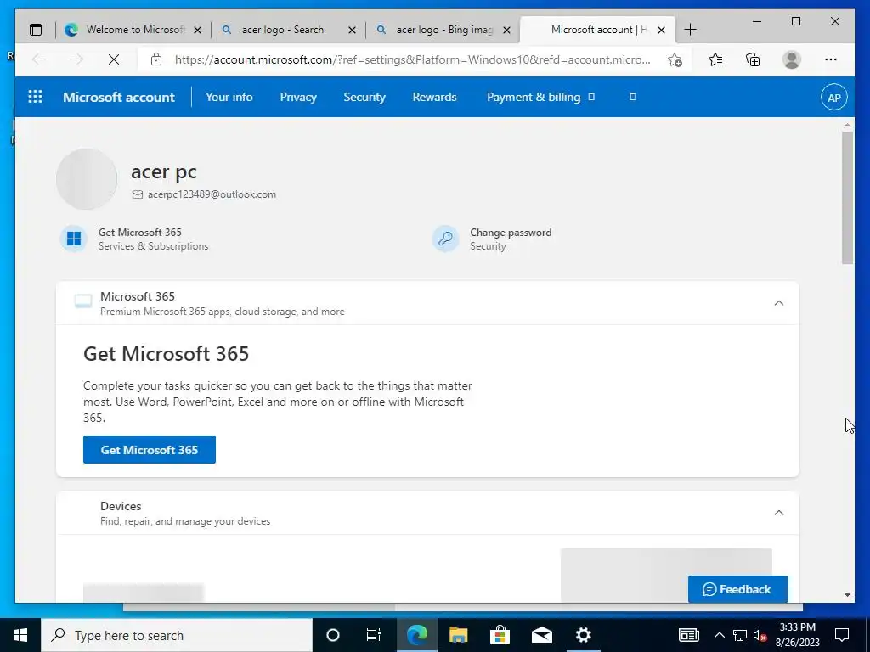The width and height of the screenshot is (870, 652).
Task: Open the network icon in system tray
Action: click(740, 636)
